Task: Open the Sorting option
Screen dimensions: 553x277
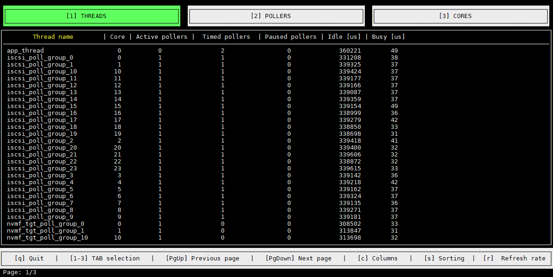Action: tap(444, 259)
